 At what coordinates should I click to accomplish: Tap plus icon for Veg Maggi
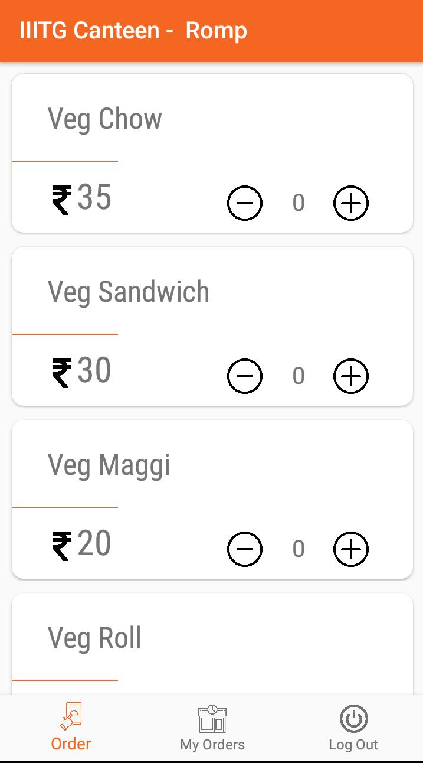pos(351,549)
